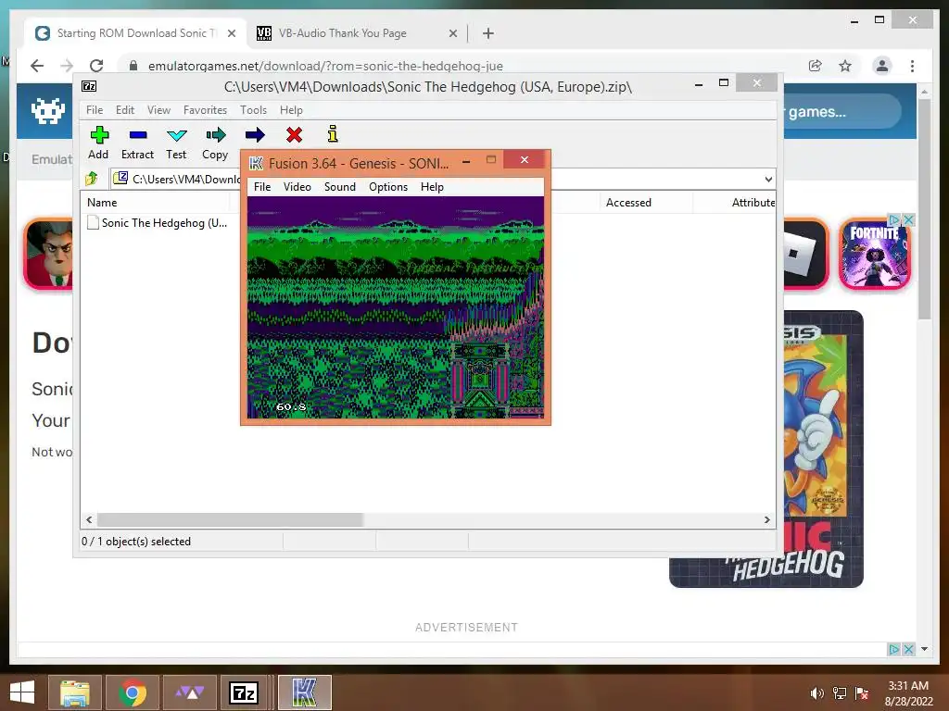
Task: Select Sonic The Hedgehog file in 7-Zip
Action: [158, 223]
